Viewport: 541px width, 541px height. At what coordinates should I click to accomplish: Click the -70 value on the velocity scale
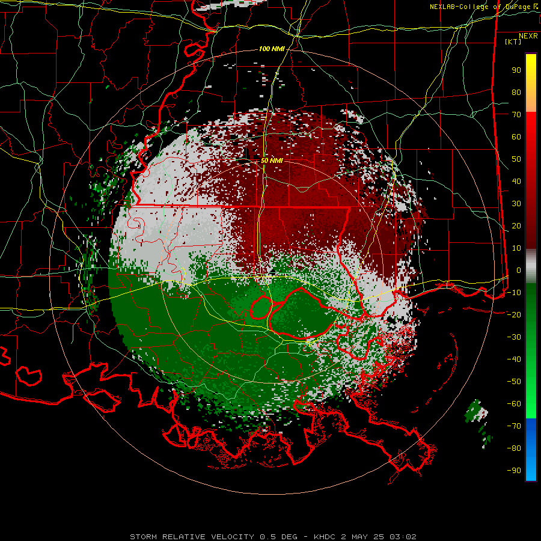point(514,426)
